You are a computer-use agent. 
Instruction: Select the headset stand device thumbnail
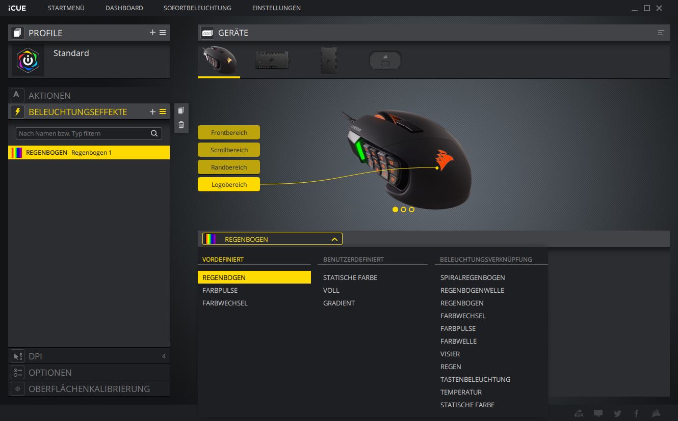385,60
